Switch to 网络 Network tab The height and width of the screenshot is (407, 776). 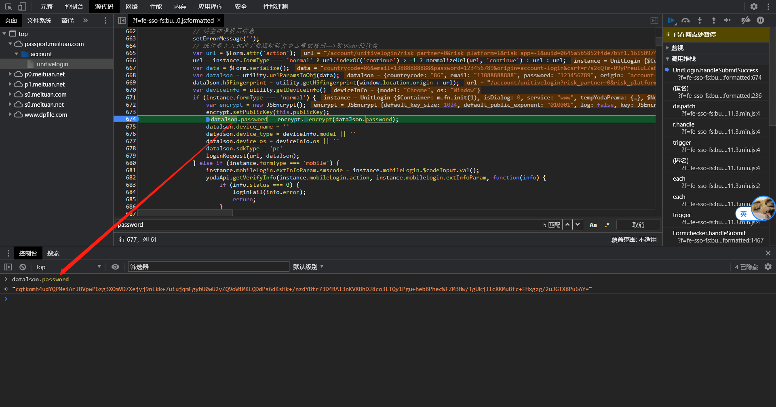[131, 6]
